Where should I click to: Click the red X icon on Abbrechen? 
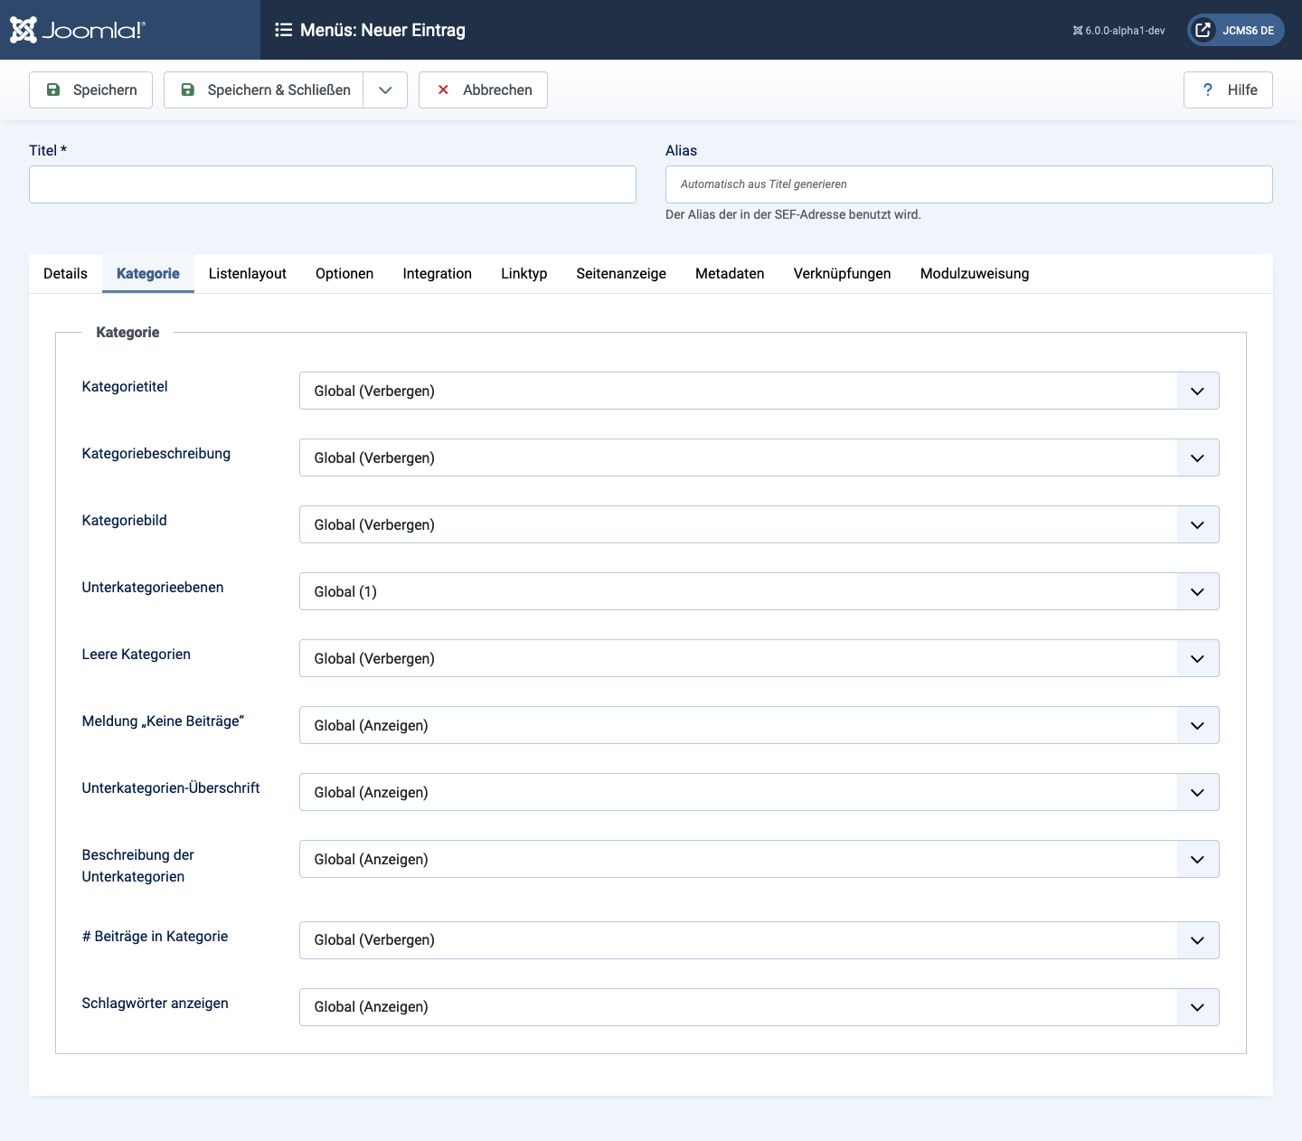click(x=443, y=90)
